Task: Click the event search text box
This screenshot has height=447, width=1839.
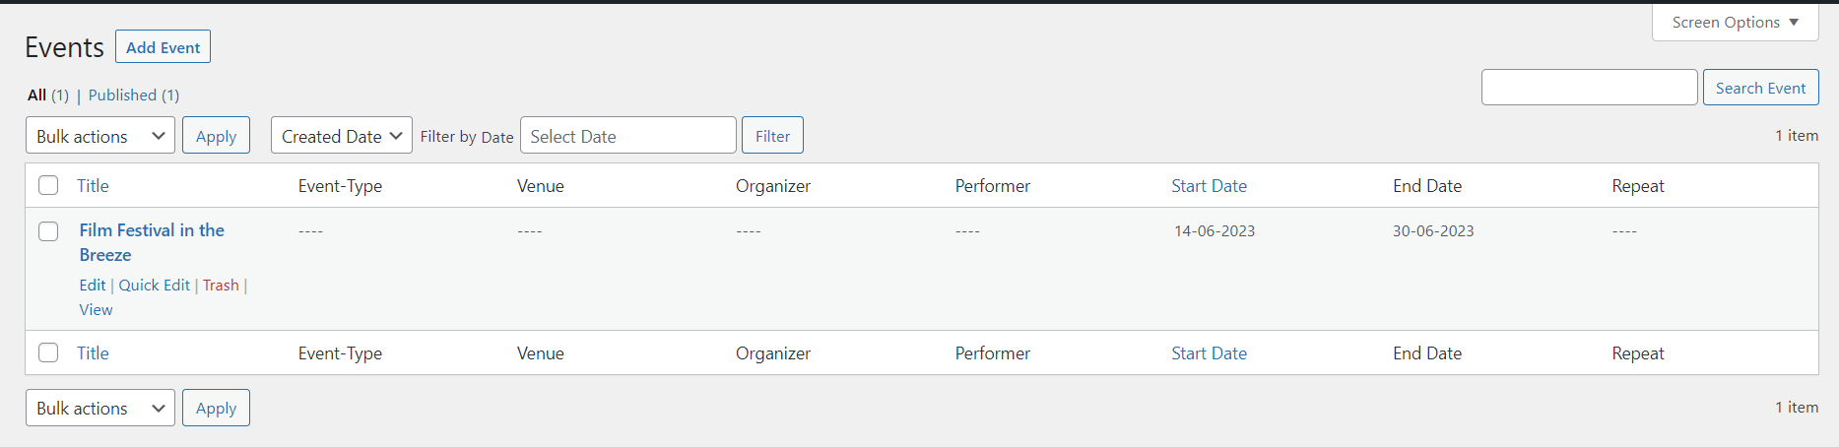Action: coord(1589,88)
